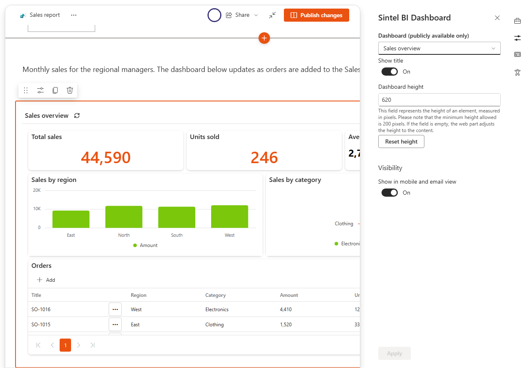Select page 1 in Orders pagination

(x=65, y=345)
